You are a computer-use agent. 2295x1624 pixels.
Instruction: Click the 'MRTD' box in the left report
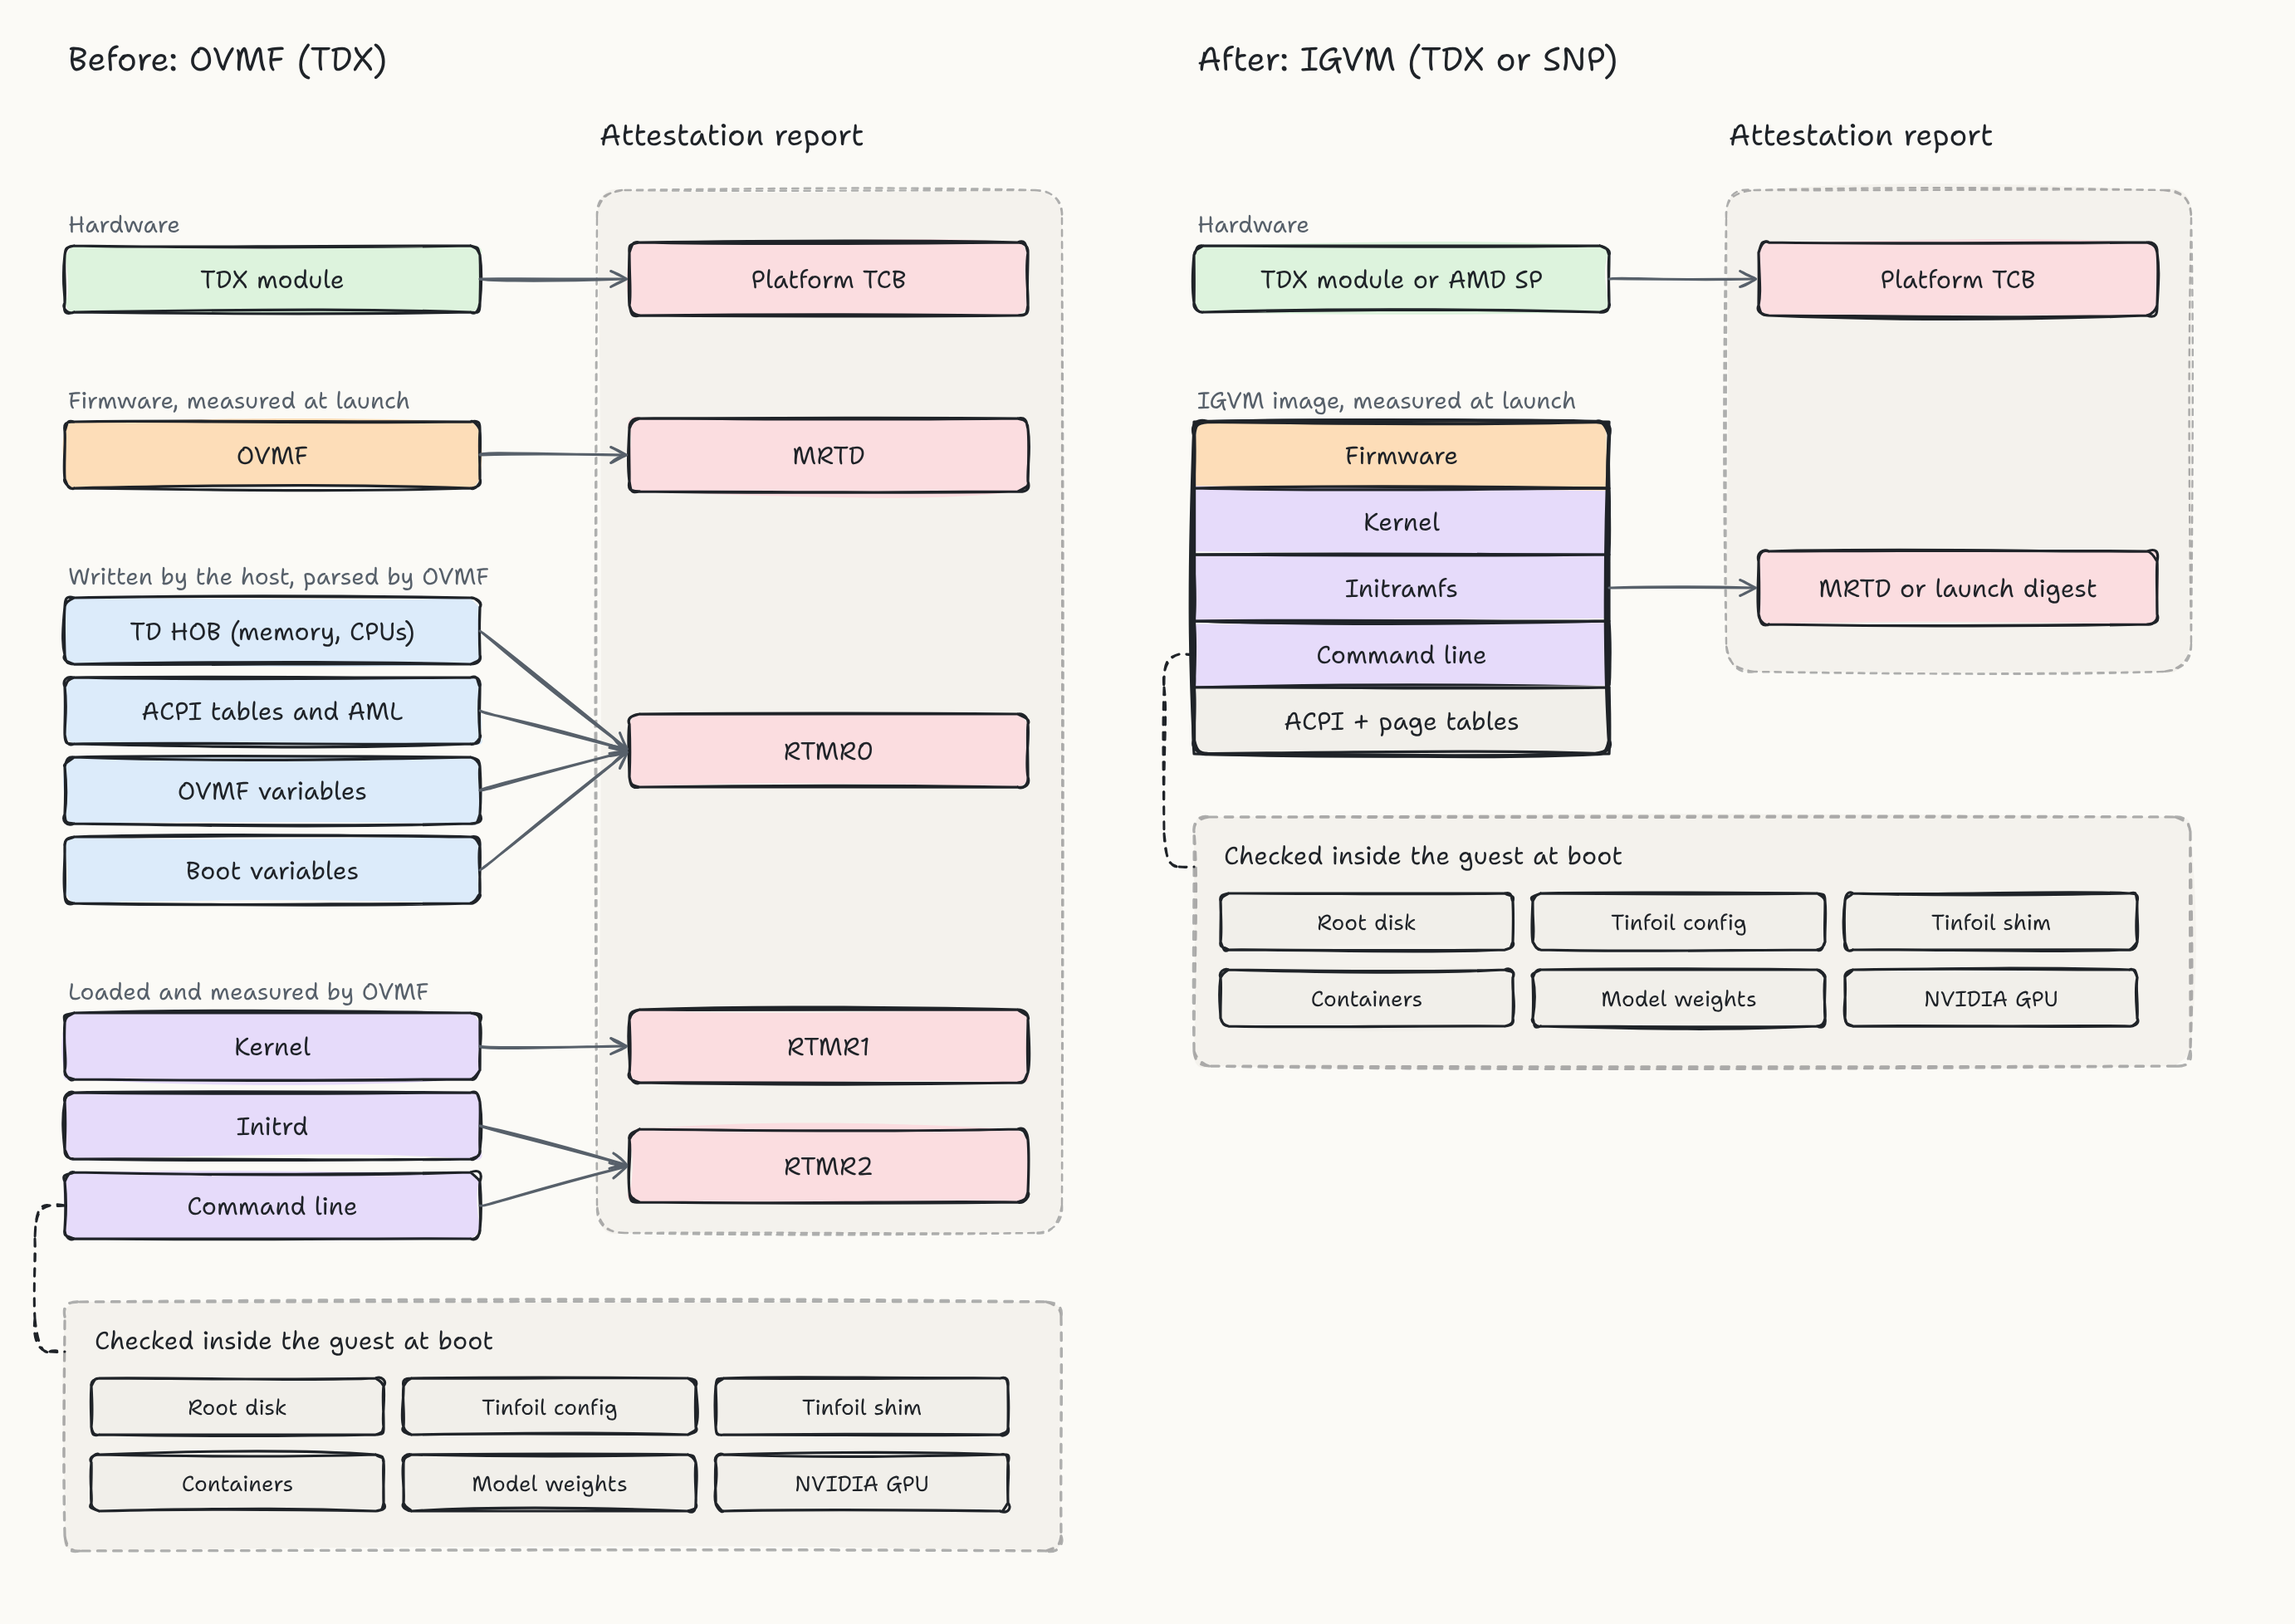click(x=828, y=455)
